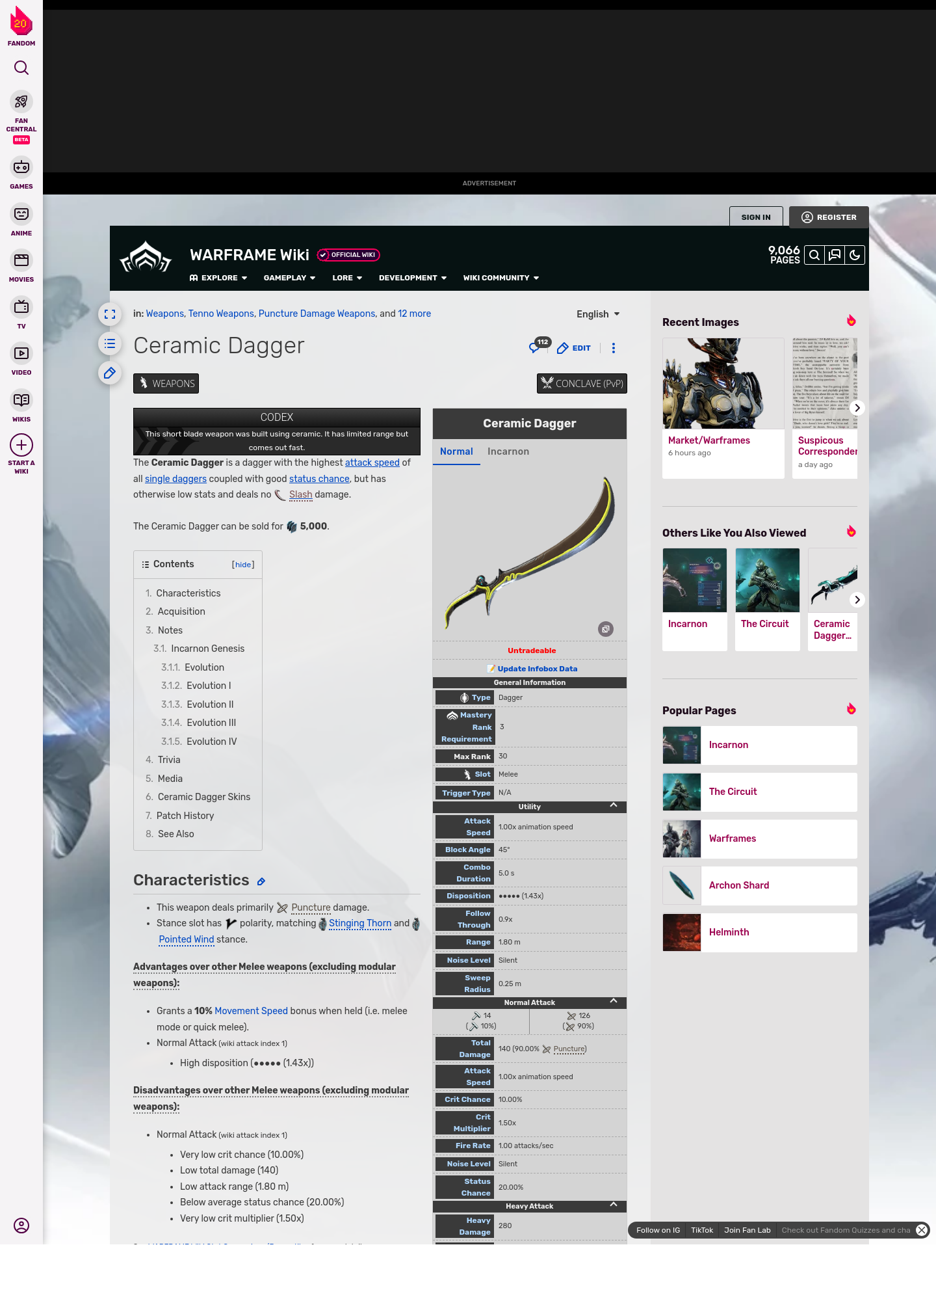Click Follow on IG in bottom bar

(658, 1230)
